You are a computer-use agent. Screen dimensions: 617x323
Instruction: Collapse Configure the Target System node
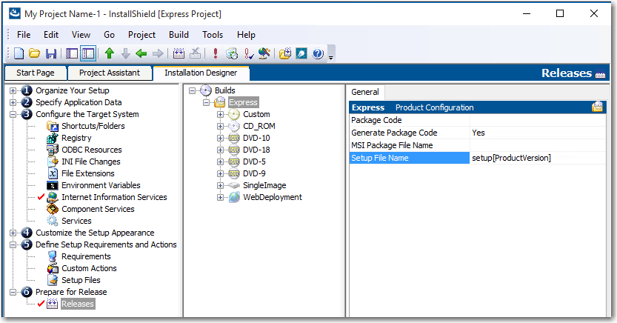(x=13, y=114)
